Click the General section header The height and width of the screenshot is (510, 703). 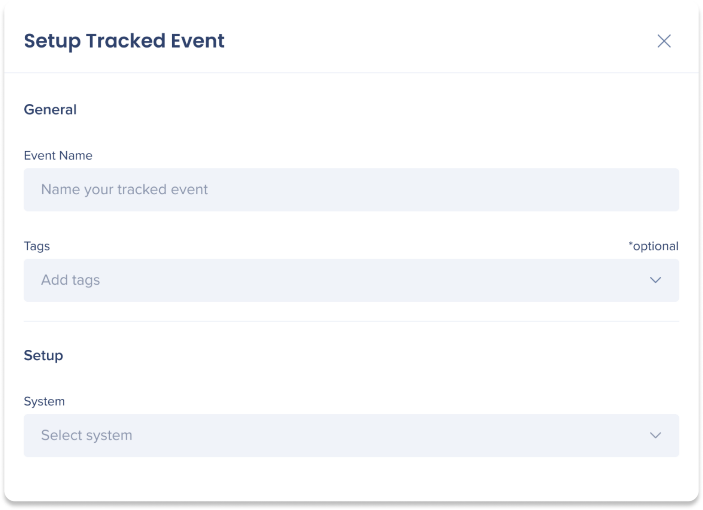50,109
